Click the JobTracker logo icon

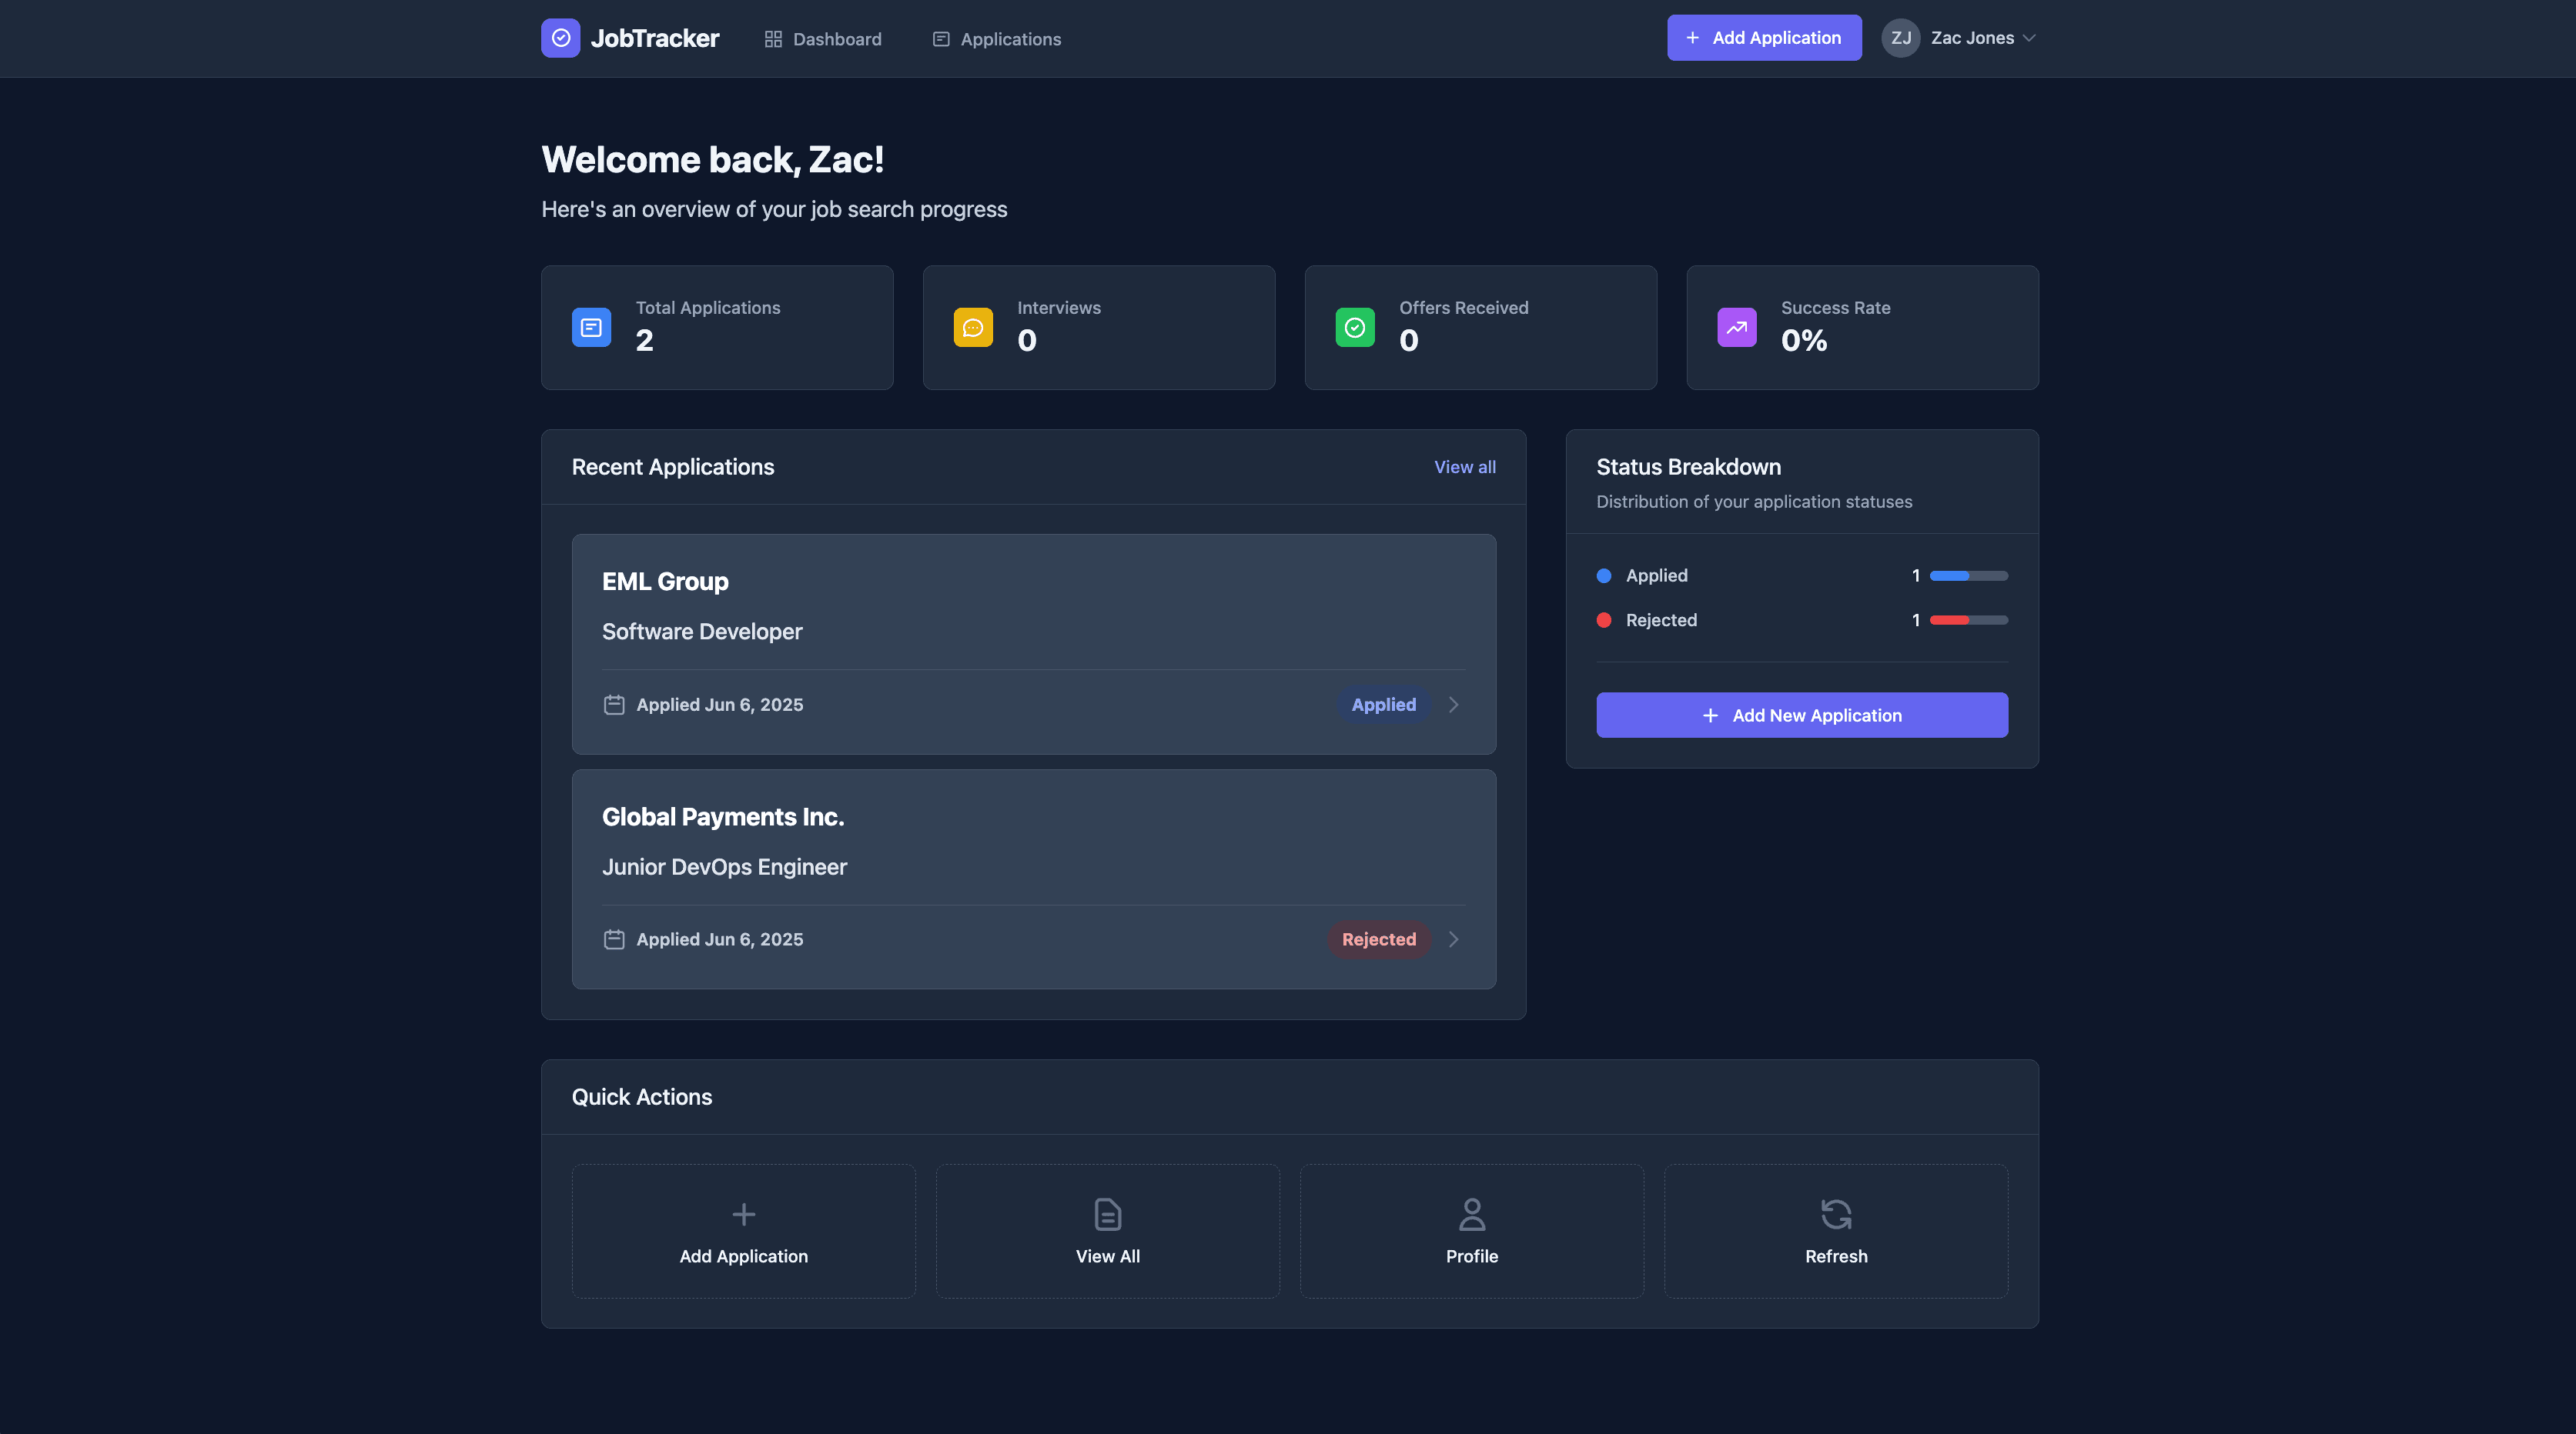(561, 38)
